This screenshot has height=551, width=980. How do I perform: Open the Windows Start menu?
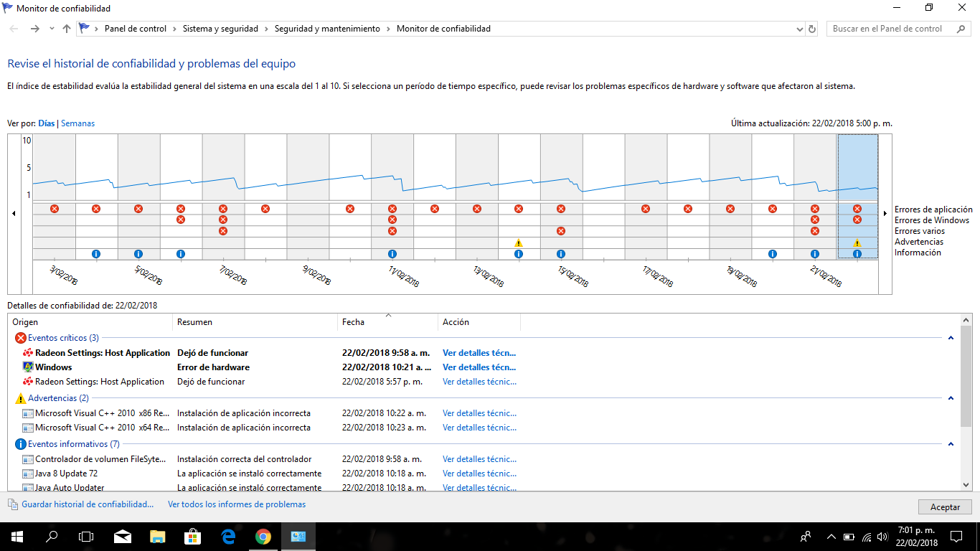pyautogui.click(x=17, y=536)
